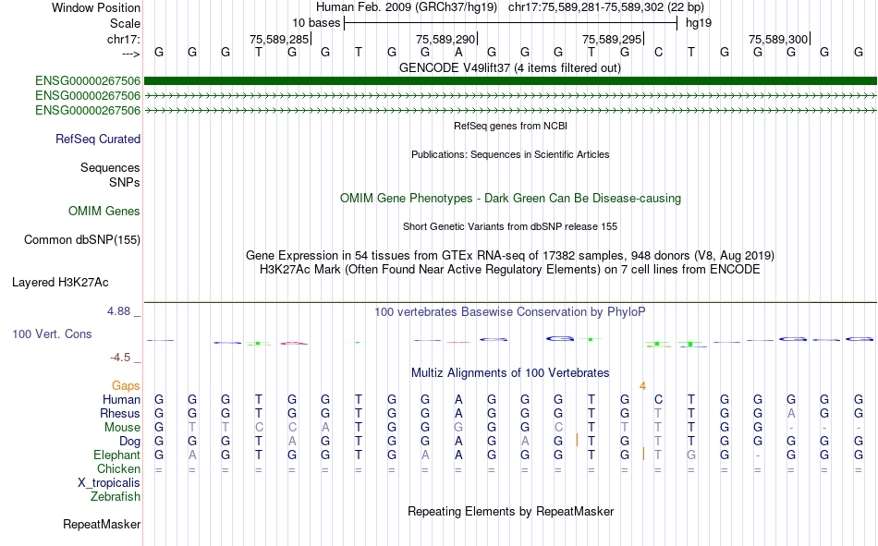Click the chr17: base position label
Image resolution: width=878 pixels, height=546 pixels.
pyautogui.click(x=123, y=39)
